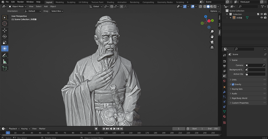Screen dimensions: 268x139
Task: Open the Material properties tab icon
Action: [224, 117]
